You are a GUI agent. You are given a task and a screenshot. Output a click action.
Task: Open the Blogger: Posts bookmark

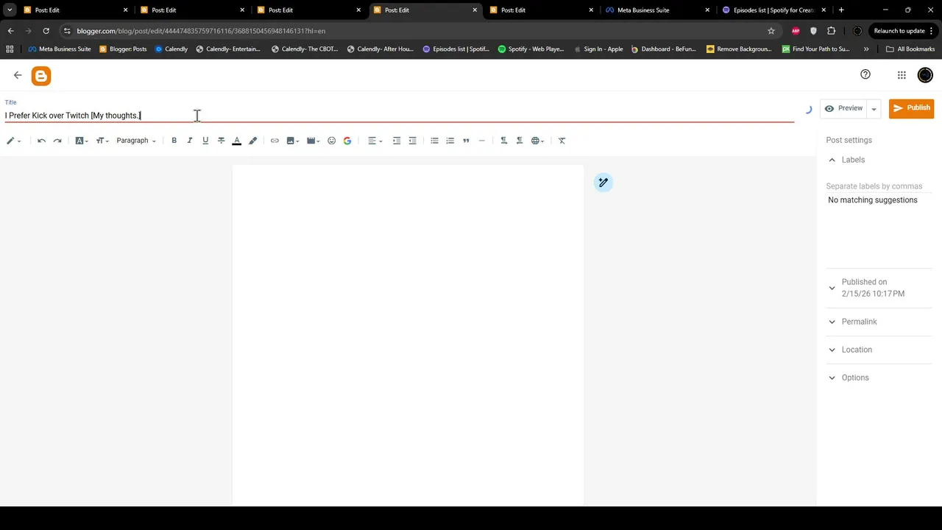click(123, 49)
